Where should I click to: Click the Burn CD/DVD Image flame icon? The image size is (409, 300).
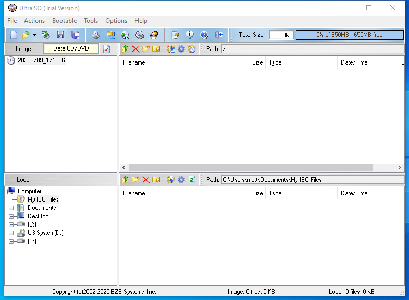pos(154,35)
